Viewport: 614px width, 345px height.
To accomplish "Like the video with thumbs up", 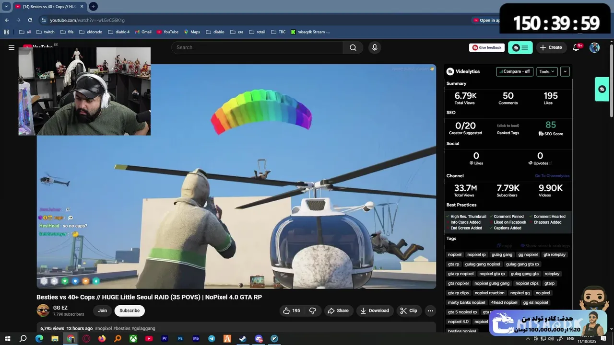I will 292,310.
